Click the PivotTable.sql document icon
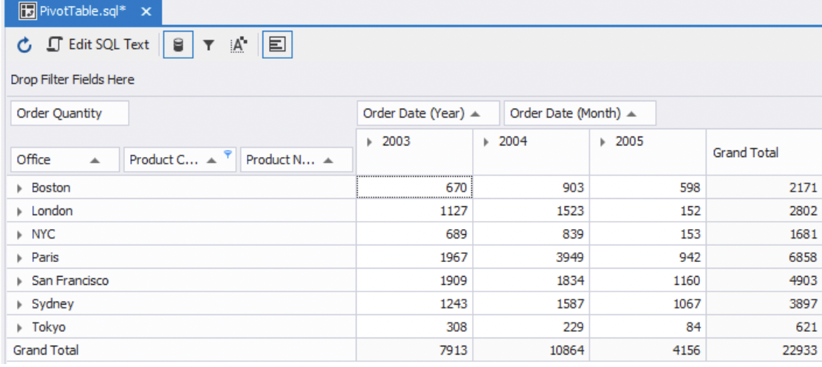Screen dimensions: 822x367 point(16,11)
